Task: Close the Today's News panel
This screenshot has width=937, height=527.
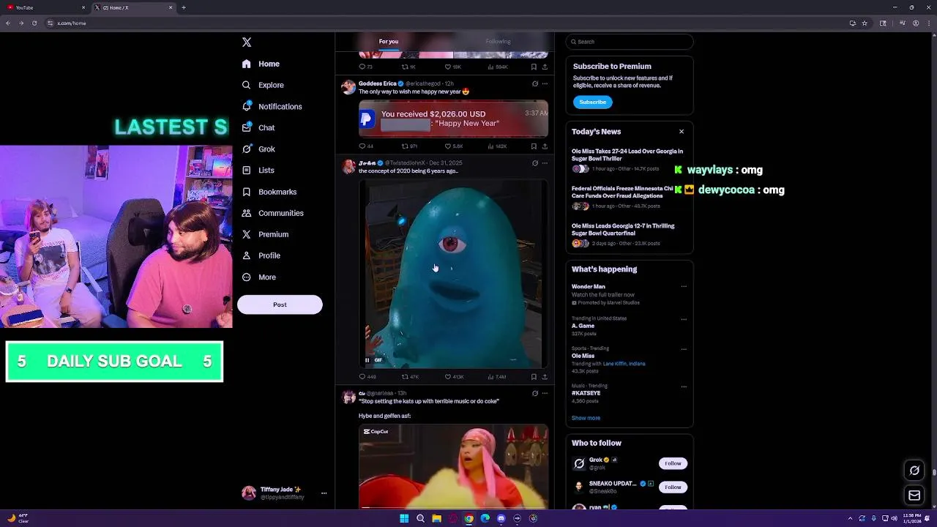Action: [682, 132]
